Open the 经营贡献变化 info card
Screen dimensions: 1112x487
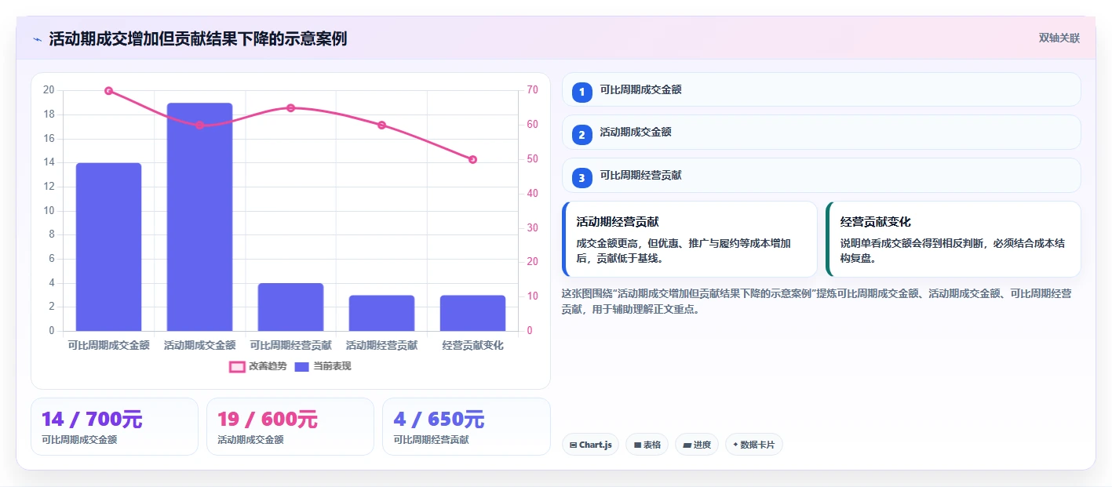click(x=953, y=239)
